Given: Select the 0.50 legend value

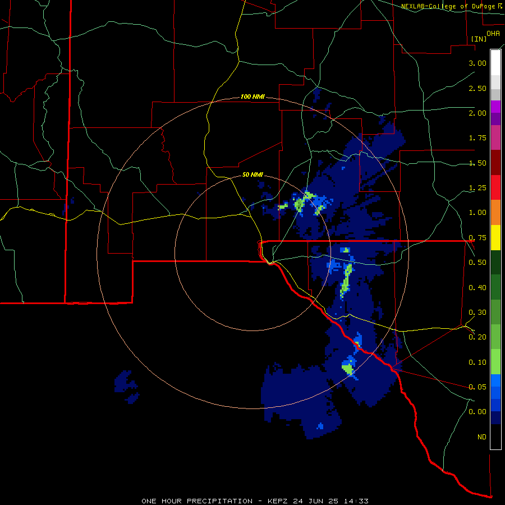Looking at the screenshot, I should point(478,263).
